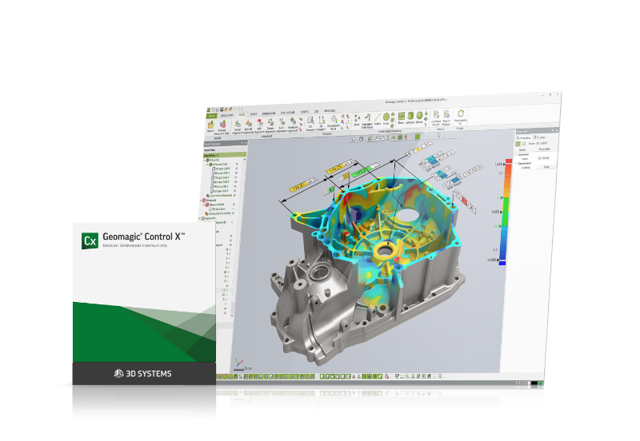Start the 3D Compare tool
Image resolution: width=640 pixels, height=441 pixels.
310,123
